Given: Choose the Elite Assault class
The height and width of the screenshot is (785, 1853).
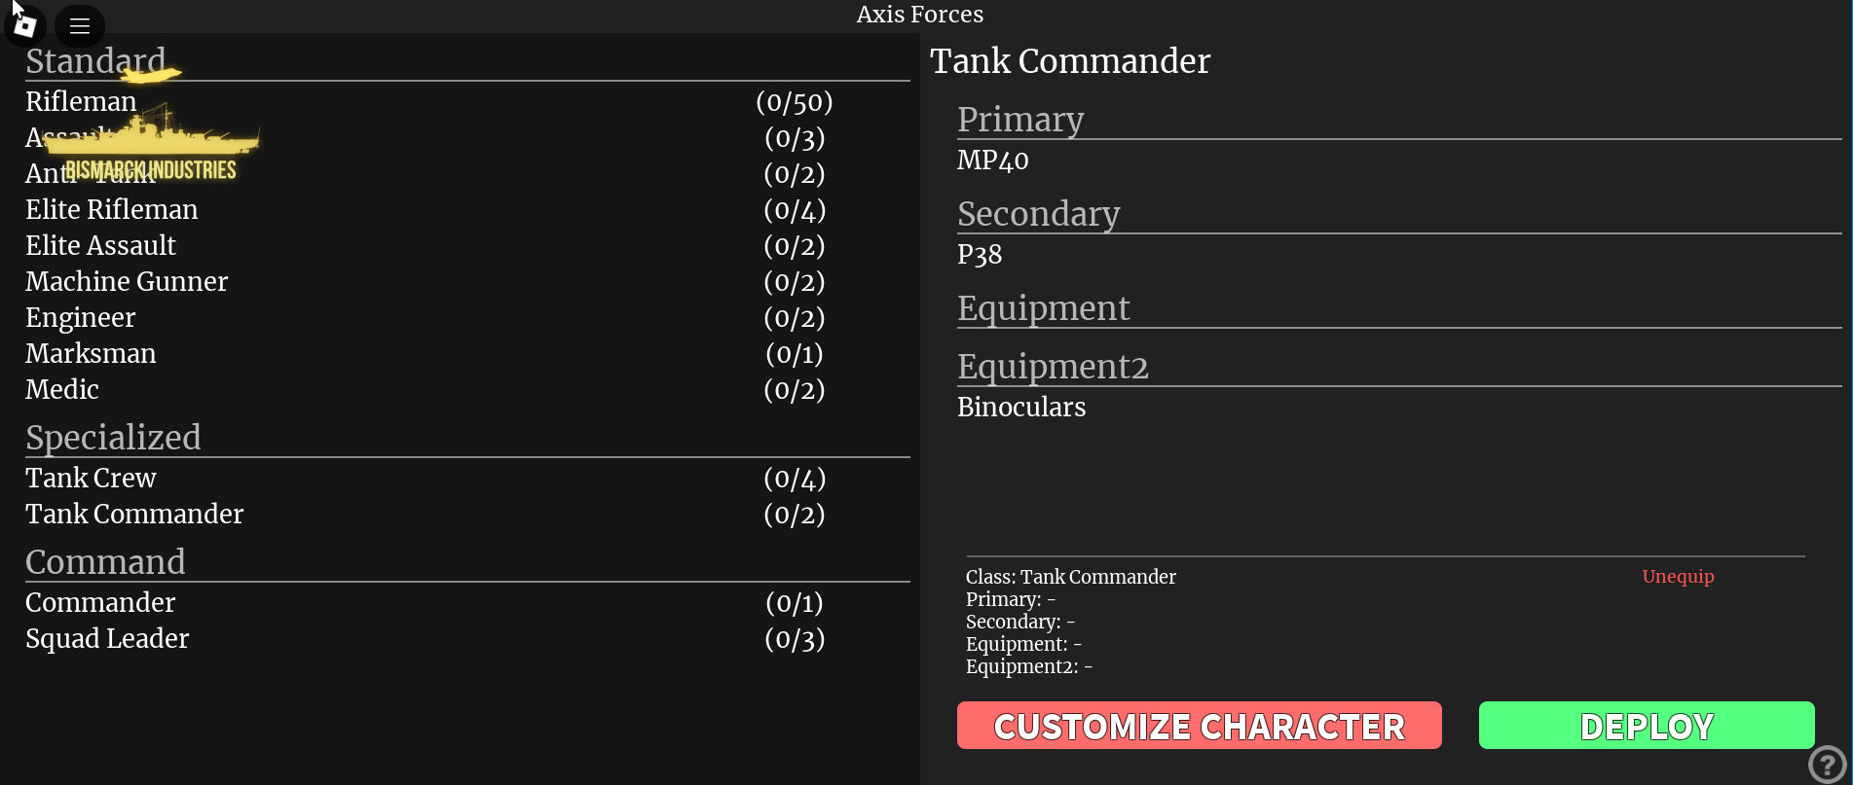Looking at the screenshot, I should (467, 246).
